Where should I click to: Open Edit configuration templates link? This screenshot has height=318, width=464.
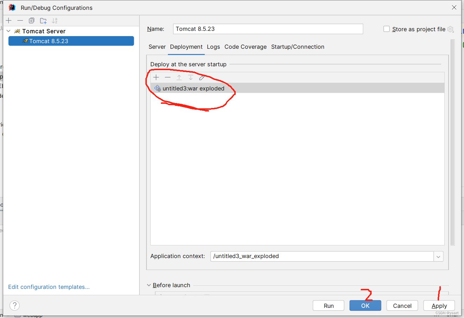tap(49, 287)
